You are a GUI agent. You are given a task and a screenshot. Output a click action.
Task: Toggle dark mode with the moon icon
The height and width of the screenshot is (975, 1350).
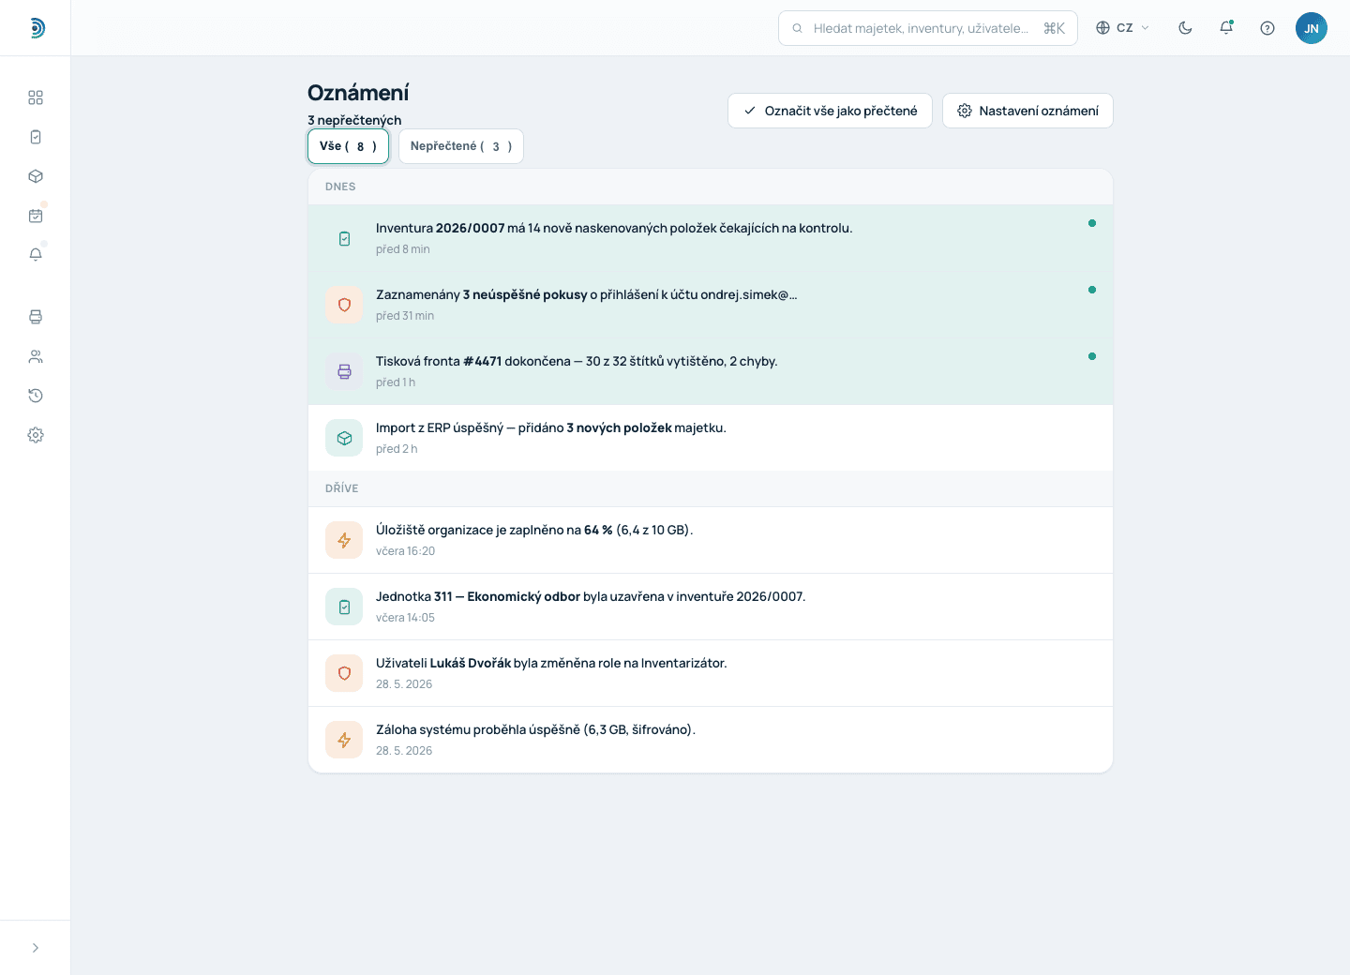pos(1185,28)
